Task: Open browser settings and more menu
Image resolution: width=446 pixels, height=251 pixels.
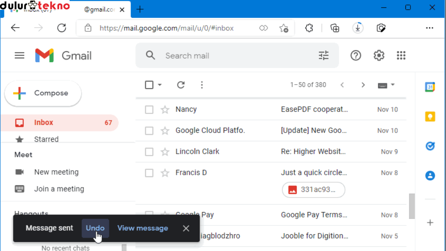Action: click(429, 28)
